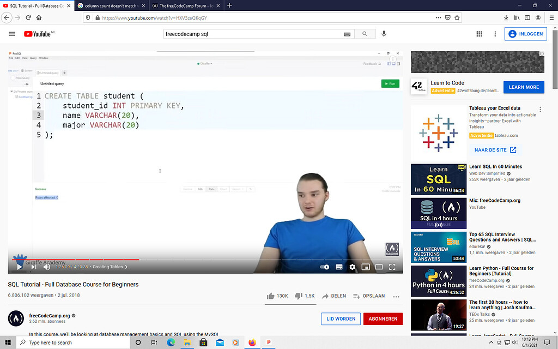Enter fullscreen video mode
558x349 pixels.
tap(392, 267)
